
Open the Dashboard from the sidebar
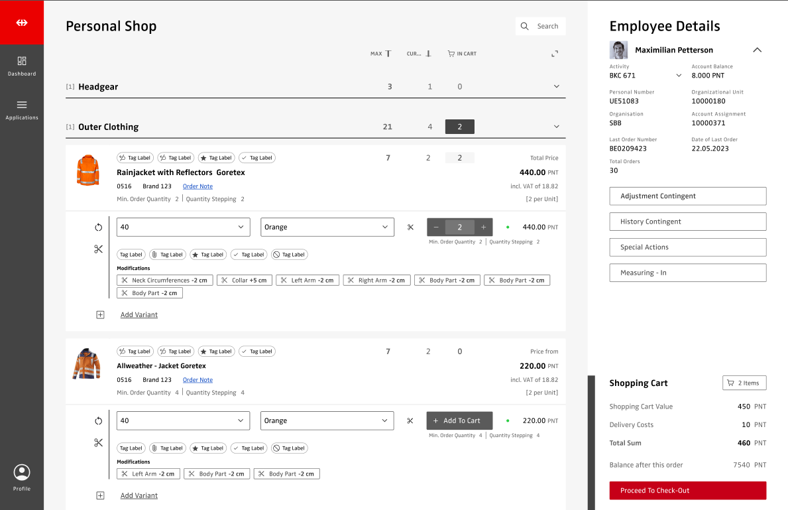coord(22,65)
